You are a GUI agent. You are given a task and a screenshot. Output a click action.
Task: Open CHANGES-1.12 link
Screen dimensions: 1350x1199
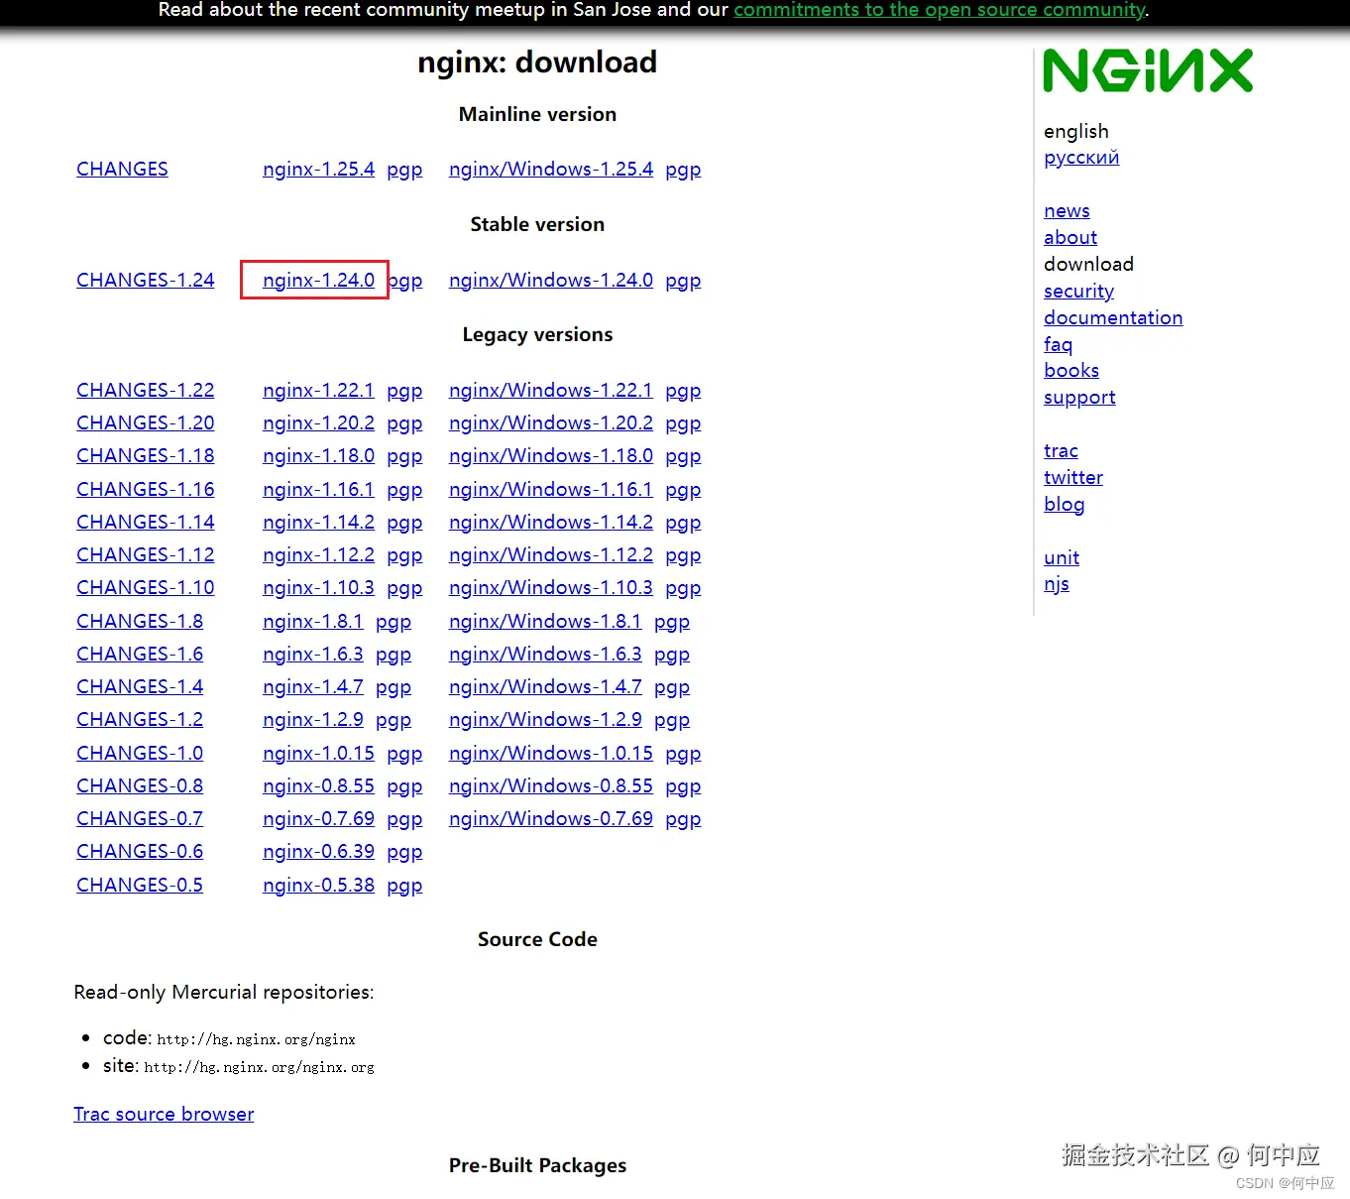coord(146,555)
